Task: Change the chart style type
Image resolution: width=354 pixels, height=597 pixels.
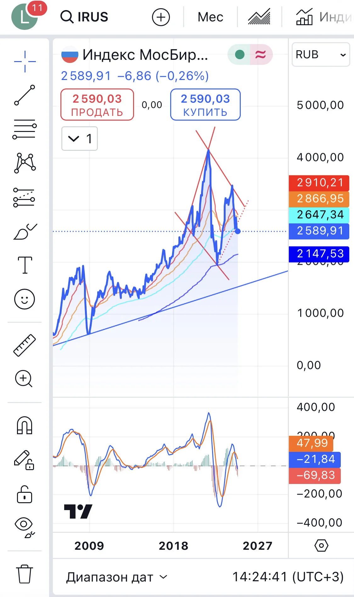Action: click(259, 17)
